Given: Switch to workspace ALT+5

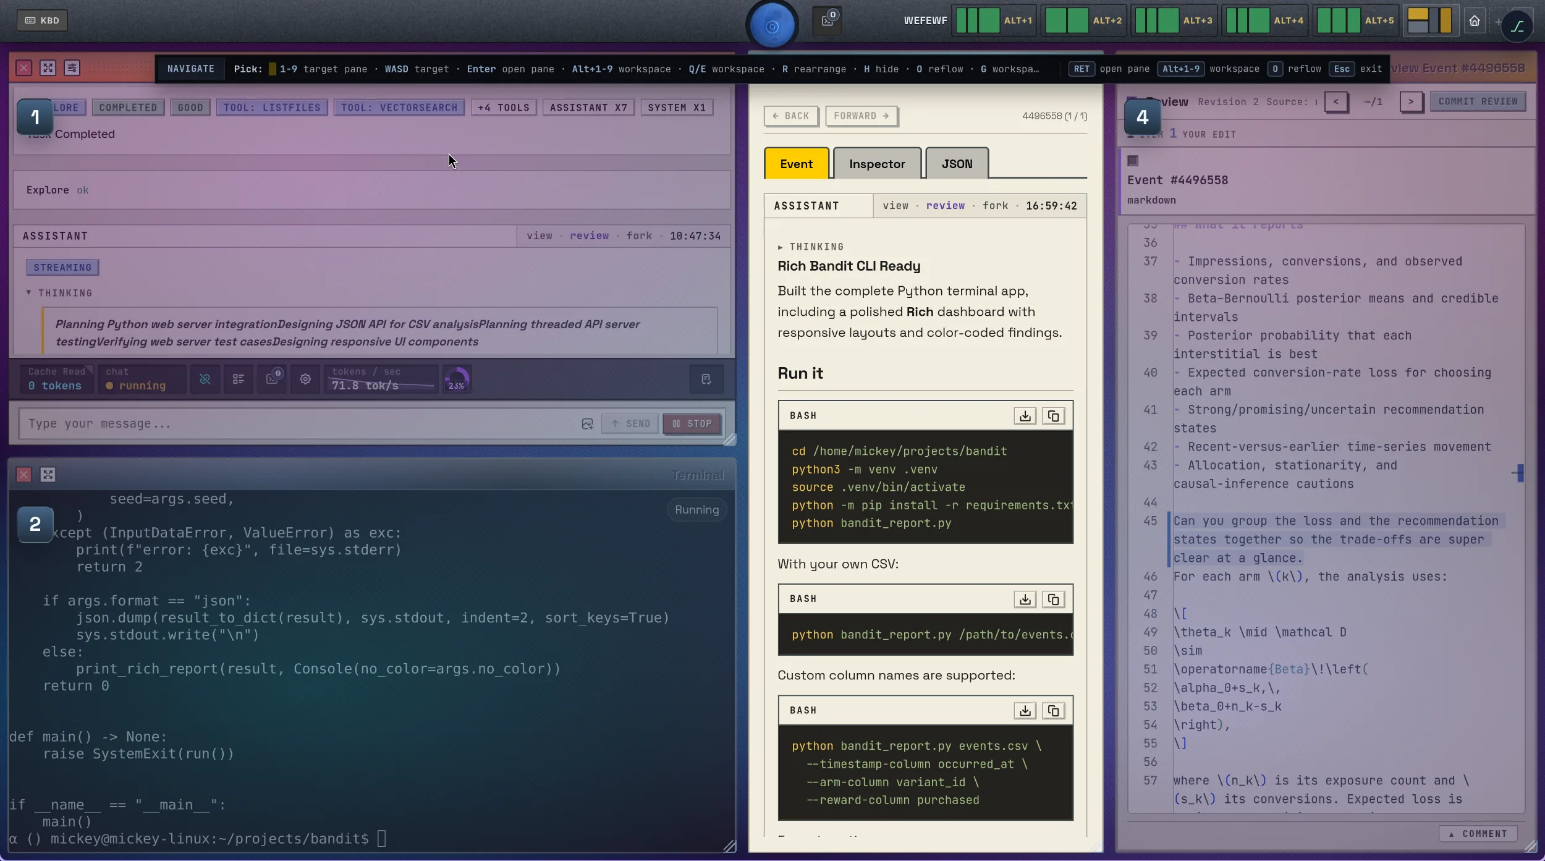Looking at the screenshot, I should point(1355,20).
